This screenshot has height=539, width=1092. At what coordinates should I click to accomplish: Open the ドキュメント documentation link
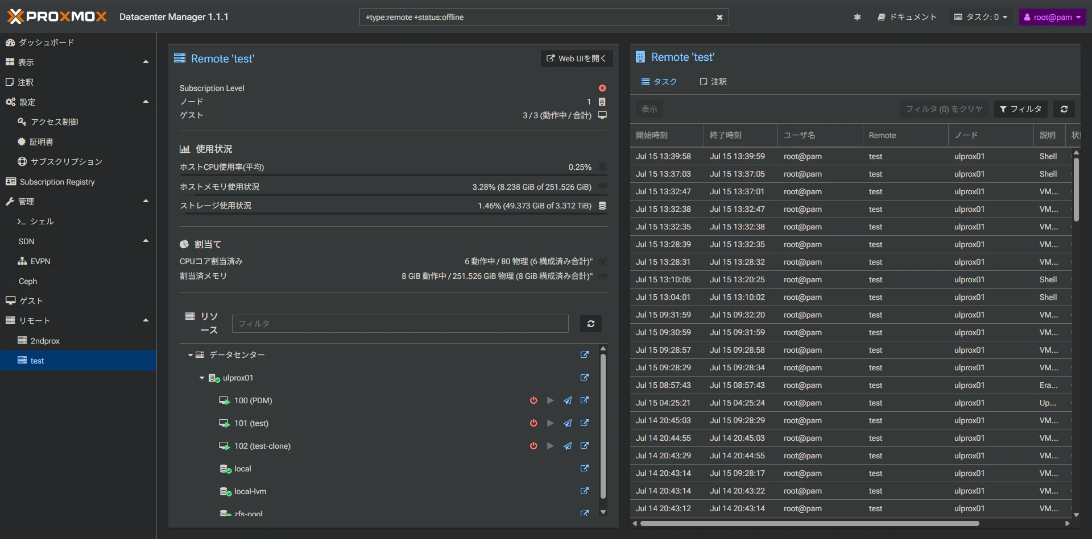tap(907, 17)
